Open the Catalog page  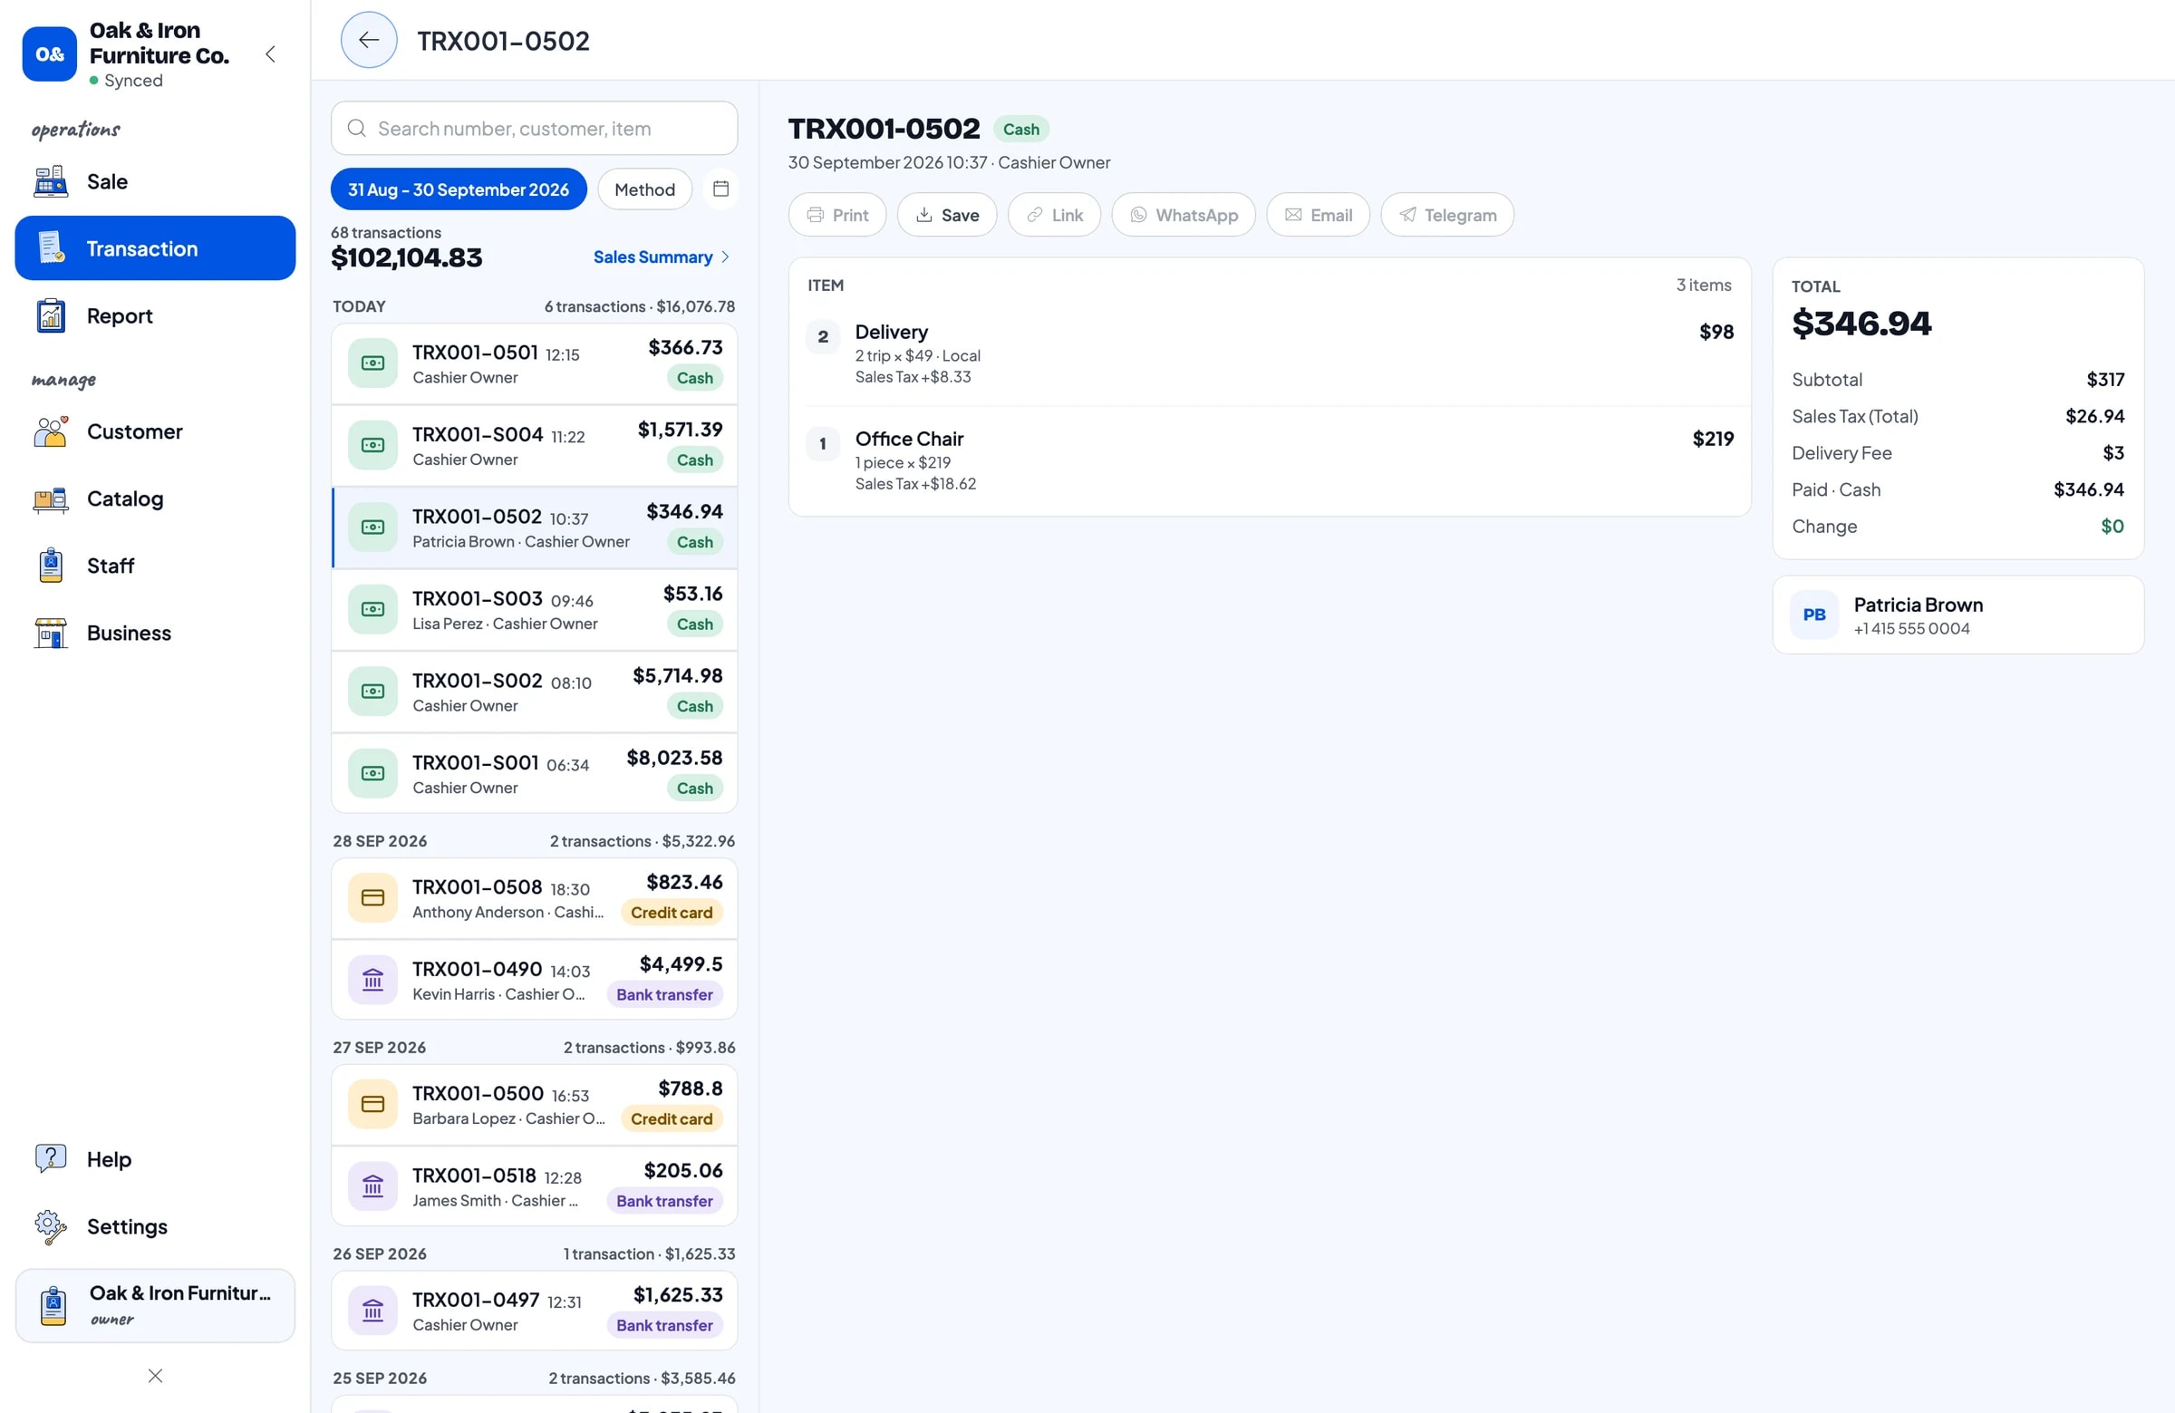click(x=155, y=498)
